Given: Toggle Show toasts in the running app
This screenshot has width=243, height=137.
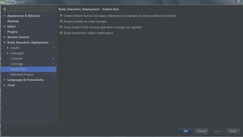Looking at the screenshot, I should [61, 27].
